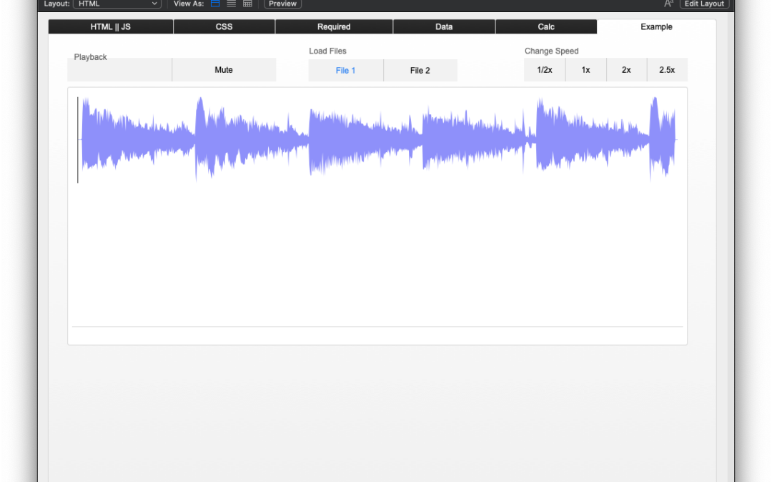This screenshot has width=772, height=482.
Task: Select the Example tab
Action: (x=656, y=26)
